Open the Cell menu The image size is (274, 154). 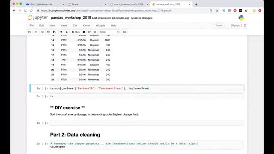point(75,26)
